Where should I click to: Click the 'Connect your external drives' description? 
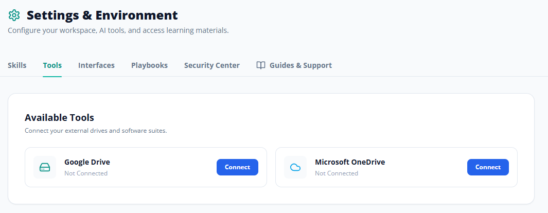(96, 131)
